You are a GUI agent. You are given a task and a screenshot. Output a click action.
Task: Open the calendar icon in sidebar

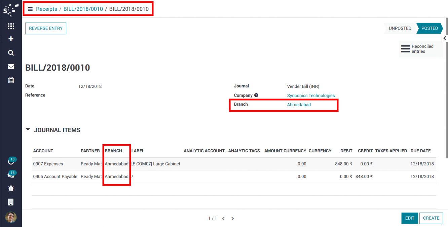point(11,80)
